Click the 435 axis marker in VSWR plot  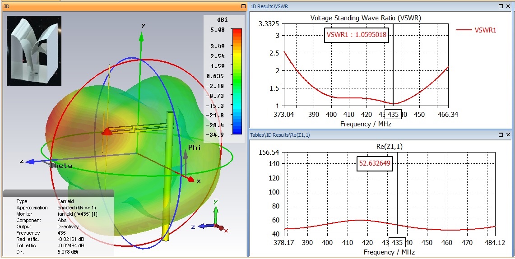click(x=393, y=115)
